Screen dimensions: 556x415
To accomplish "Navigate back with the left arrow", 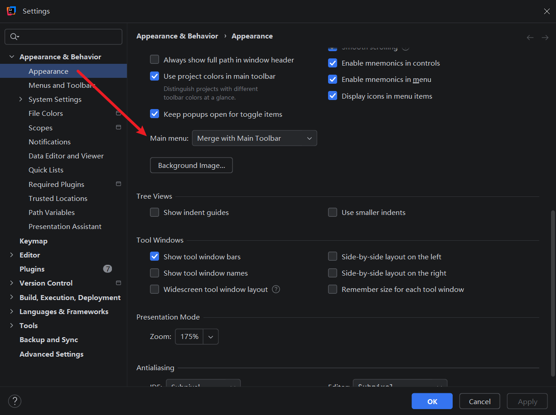I will [x=530, y=38].
